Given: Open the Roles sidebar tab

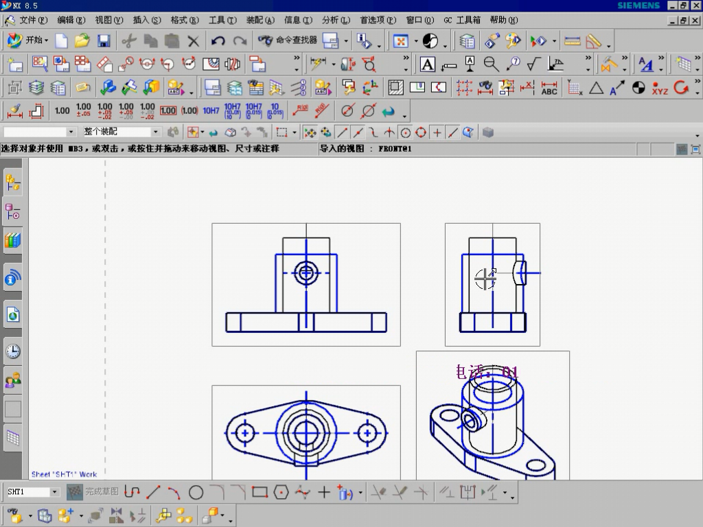Looking at the screenshot, I should 13,380.
